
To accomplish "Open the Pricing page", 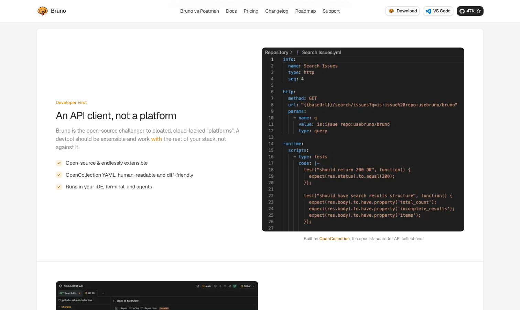I will [x=251, y=11].
